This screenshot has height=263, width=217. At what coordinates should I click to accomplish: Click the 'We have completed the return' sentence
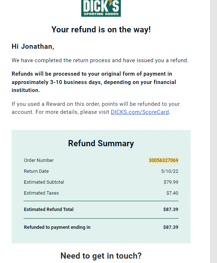tap(100, 60)
